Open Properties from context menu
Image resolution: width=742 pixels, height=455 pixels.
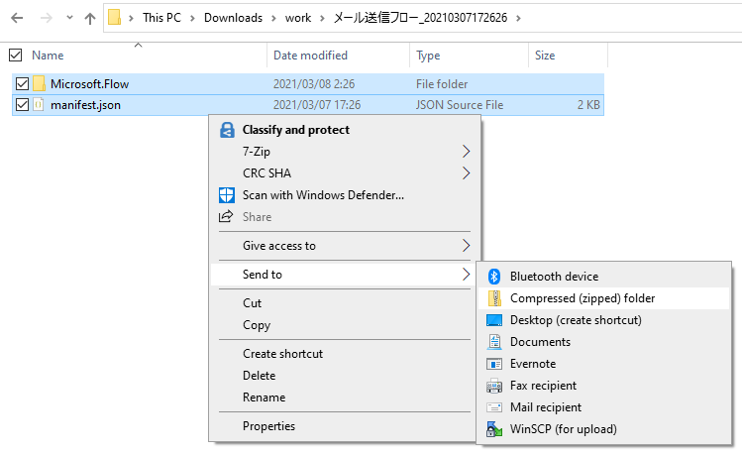click(x=268, y=426)
